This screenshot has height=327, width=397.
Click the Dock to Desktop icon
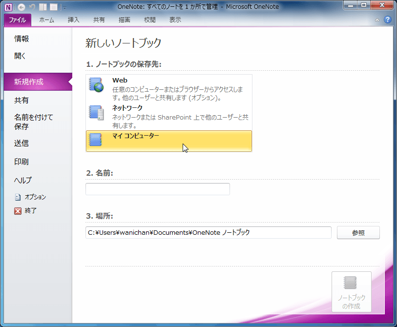click(x=43, y=7)
